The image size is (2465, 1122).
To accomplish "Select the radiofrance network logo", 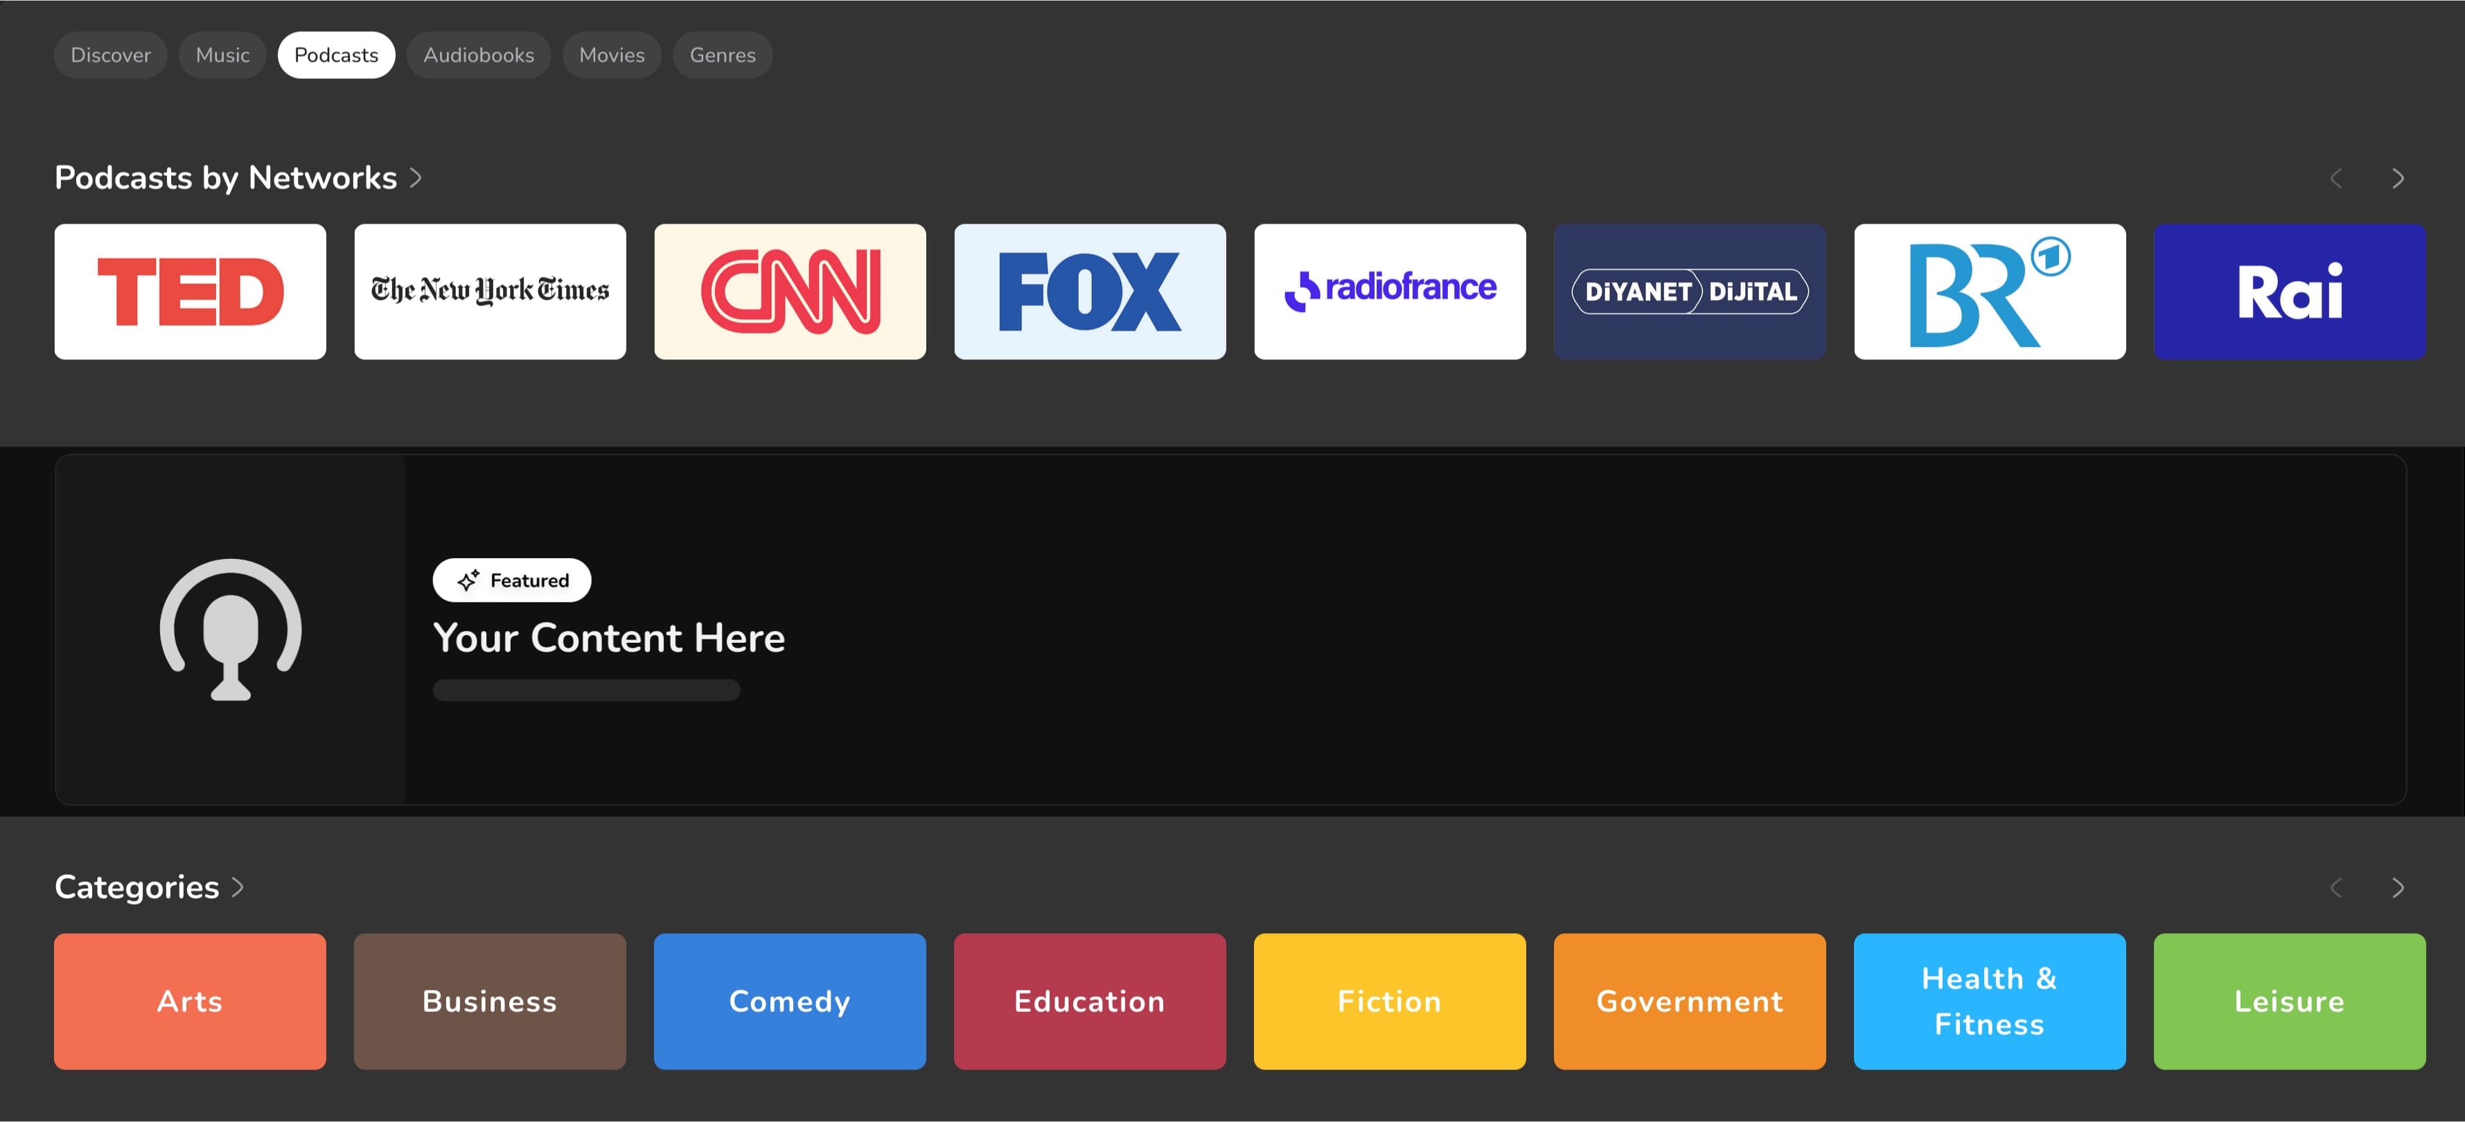I will click(x=1390, y=292).
